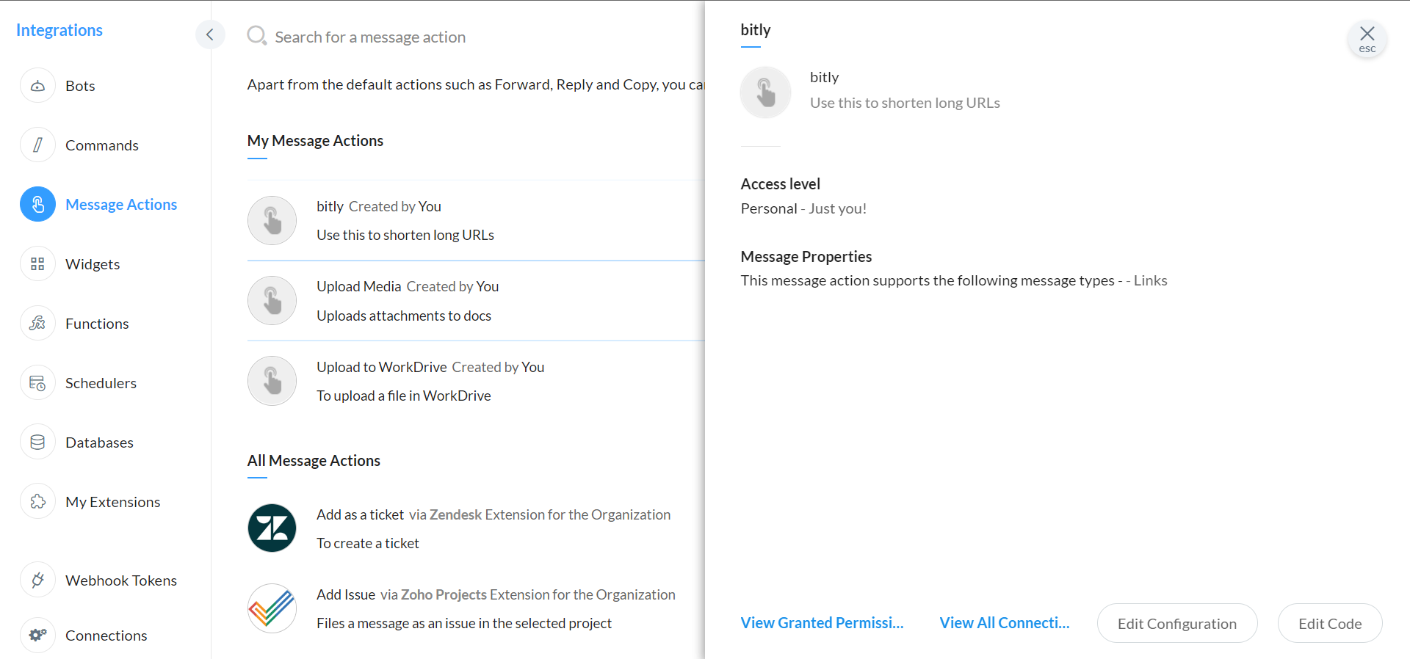
Task: Open the Bots section icon
Action: 37,86
